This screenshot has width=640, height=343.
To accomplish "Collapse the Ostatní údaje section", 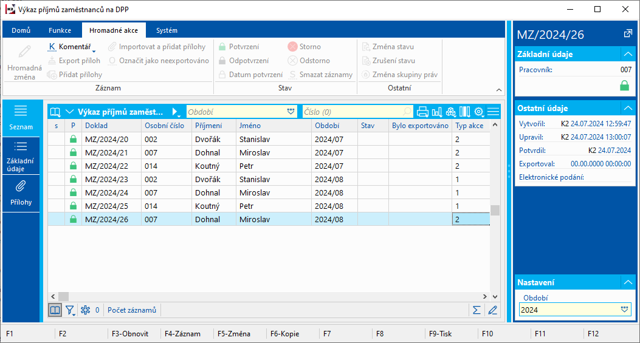I will (627, 108).
